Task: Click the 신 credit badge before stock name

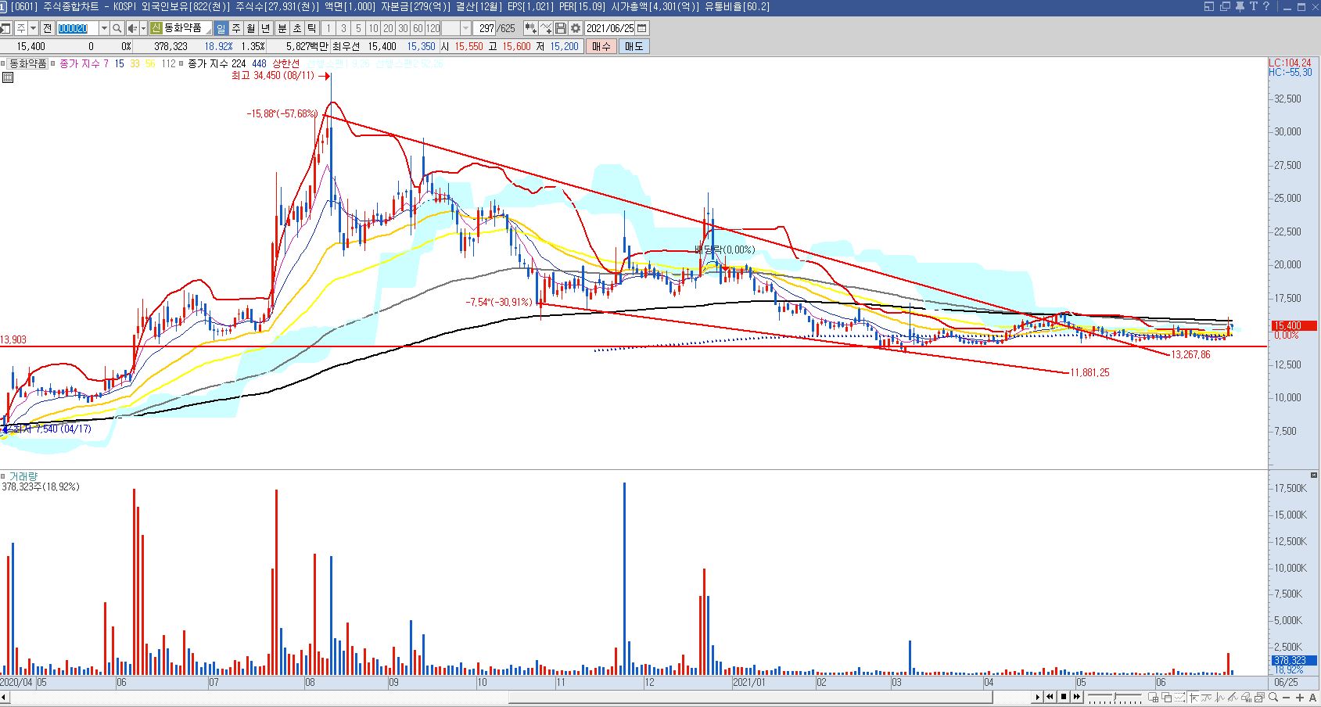Action: click(156, 28)
